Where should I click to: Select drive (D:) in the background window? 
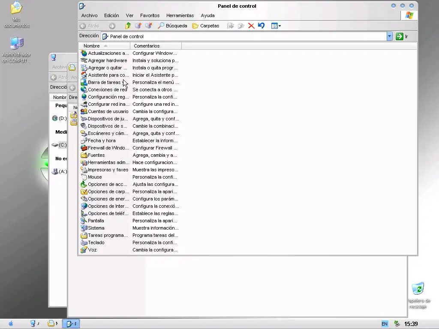pos(59,118)
